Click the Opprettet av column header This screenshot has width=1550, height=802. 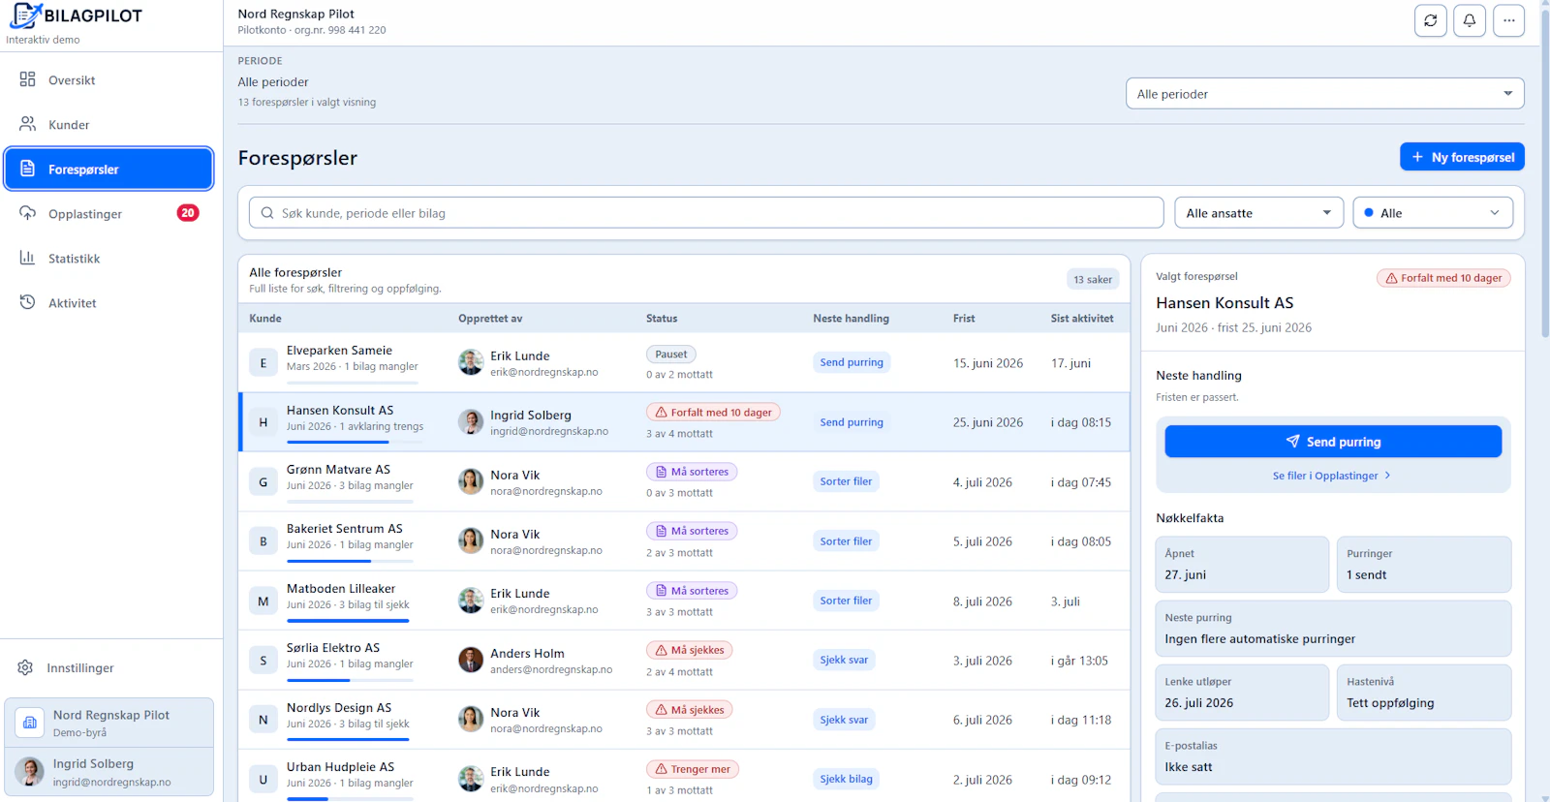[x=490, y=318]
